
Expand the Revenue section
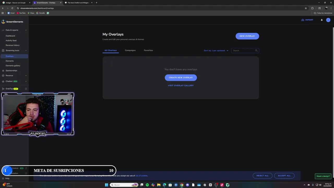click(x=26, y=75)
